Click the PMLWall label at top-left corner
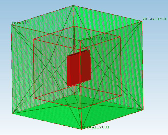 click(x=20, y=23)
